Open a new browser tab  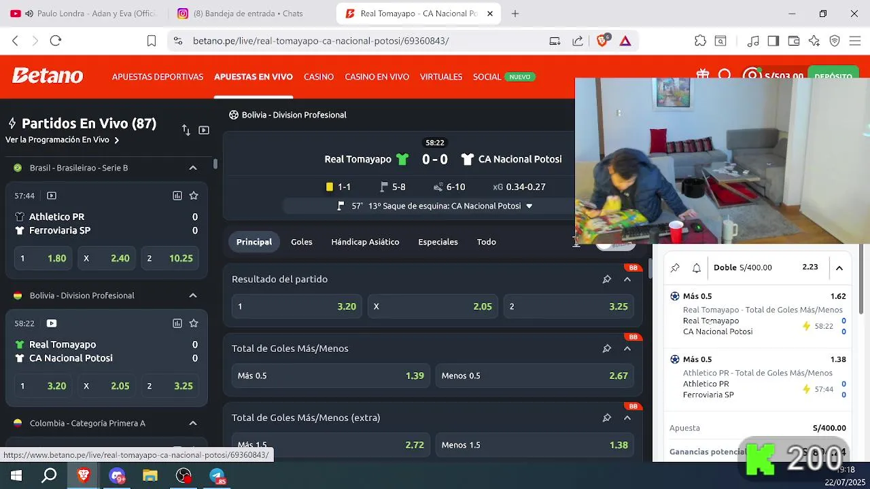coord(515,14)
